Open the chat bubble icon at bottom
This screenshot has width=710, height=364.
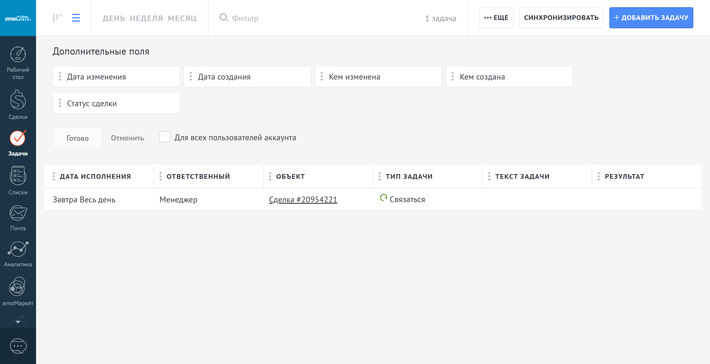click(18, 346)
